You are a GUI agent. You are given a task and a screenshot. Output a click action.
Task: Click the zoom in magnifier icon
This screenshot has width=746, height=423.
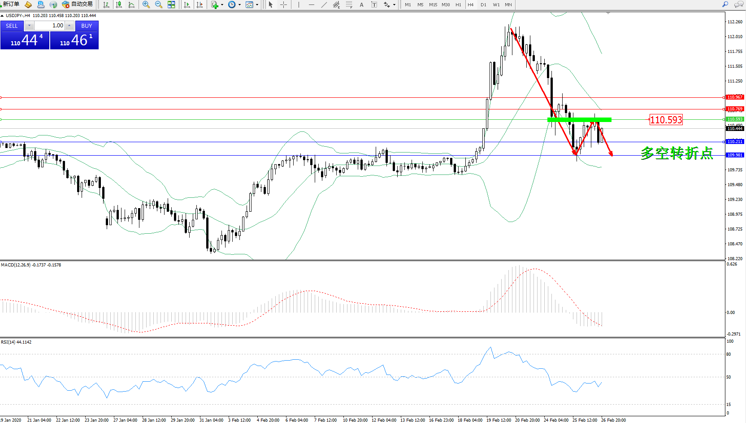146,4
